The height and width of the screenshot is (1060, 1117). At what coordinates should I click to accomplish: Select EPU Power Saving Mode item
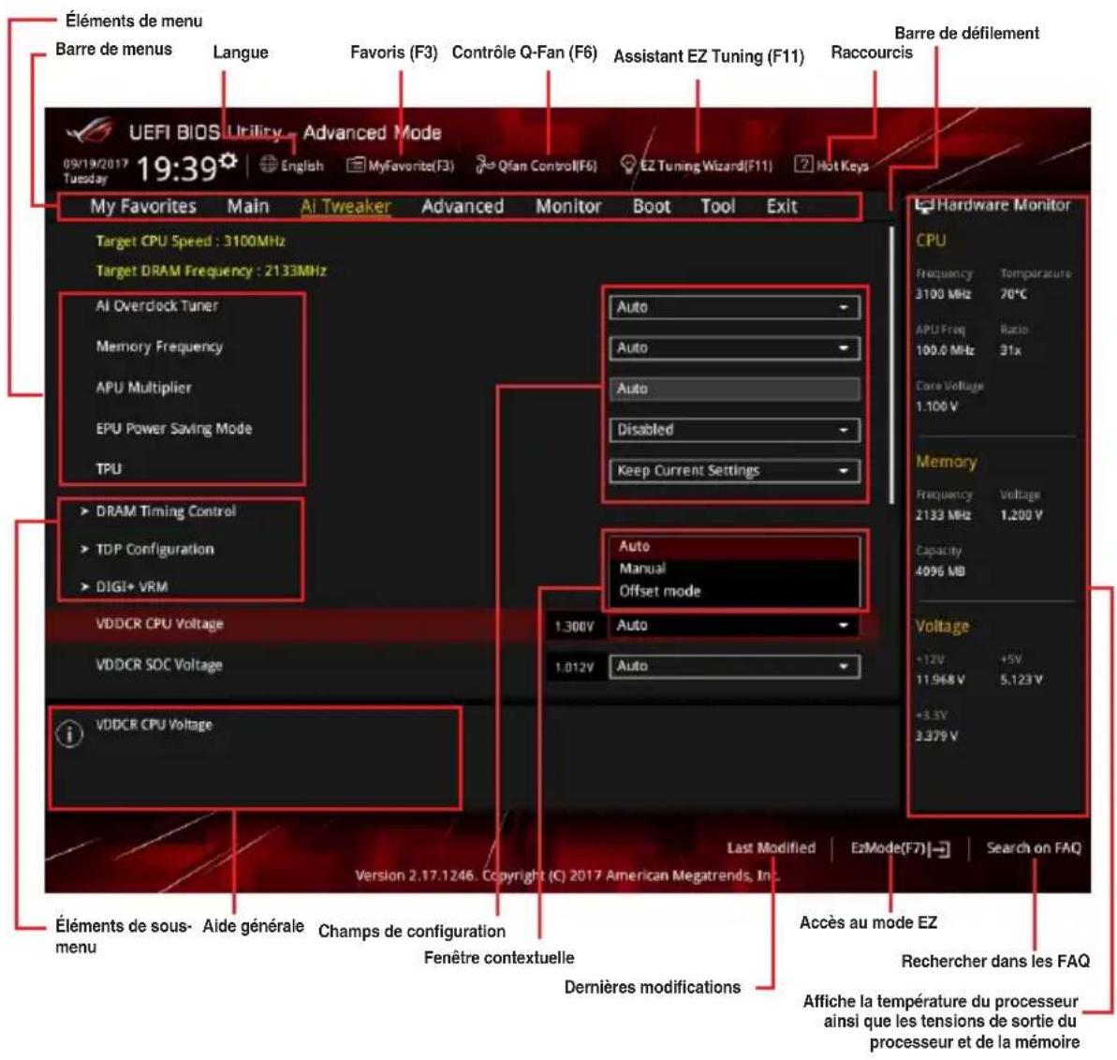(x=174, y=429)
